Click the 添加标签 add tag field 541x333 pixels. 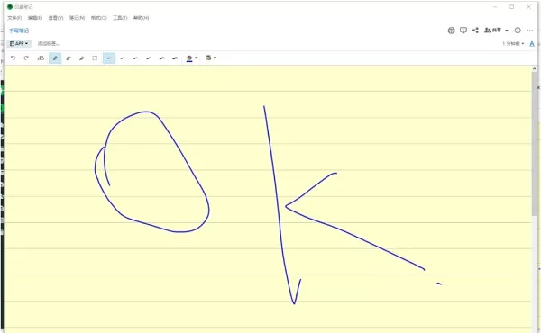[49, 44]
